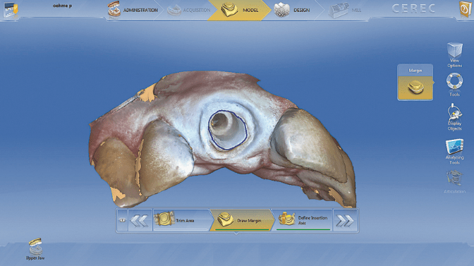The width and height of the screenshot is (474, 266).
Task: Click the patient name 'oehme p'
Action: [x=63, y=6]
